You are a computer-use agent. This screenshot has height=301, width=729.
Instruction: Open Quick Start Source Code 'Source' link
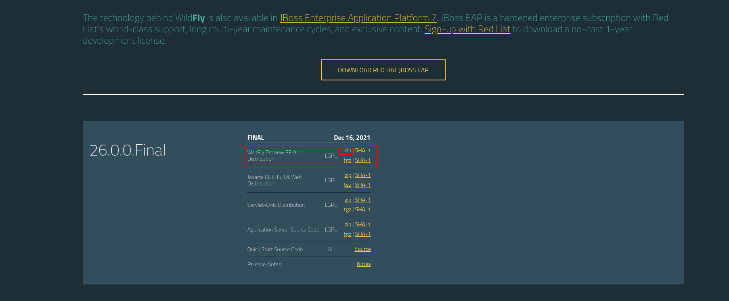[x=362, y=249]
